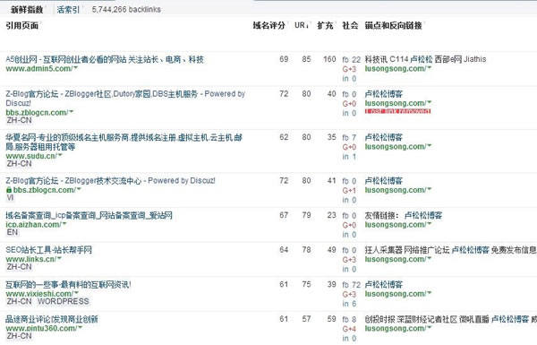This screenshot has width=537, height=345.
Task: Open icp.aizhan.com URL link
Action: coord(33,225)
